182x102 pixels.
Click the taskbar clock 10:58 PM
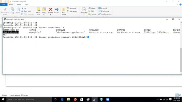tap(177, 99)
